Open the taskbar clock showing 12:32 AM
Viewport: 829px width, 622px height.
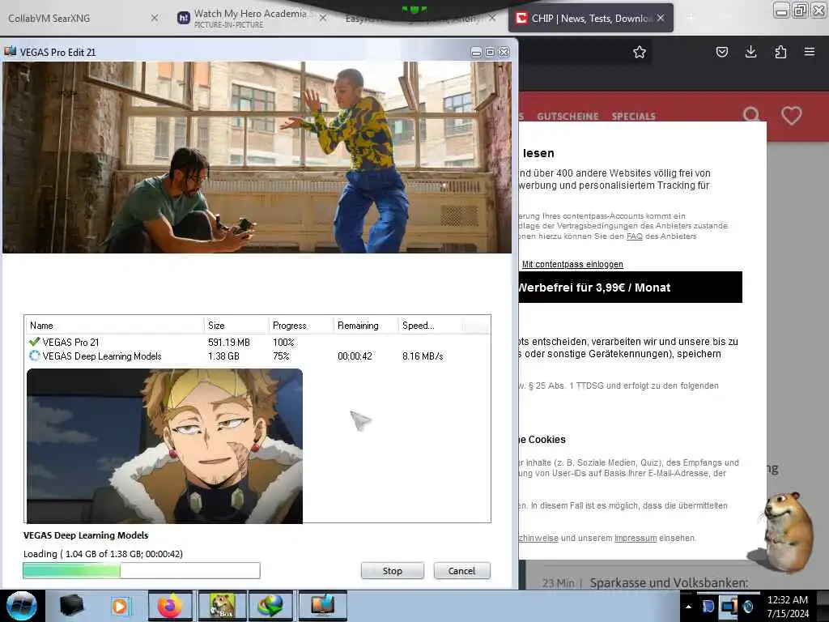tap(788, 606)
